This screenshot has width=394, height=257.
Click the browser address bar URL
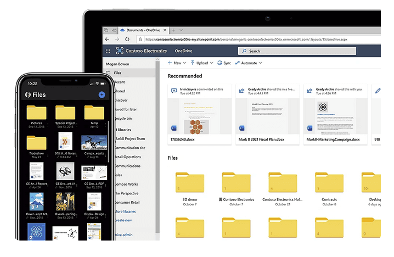pos(246,40)
